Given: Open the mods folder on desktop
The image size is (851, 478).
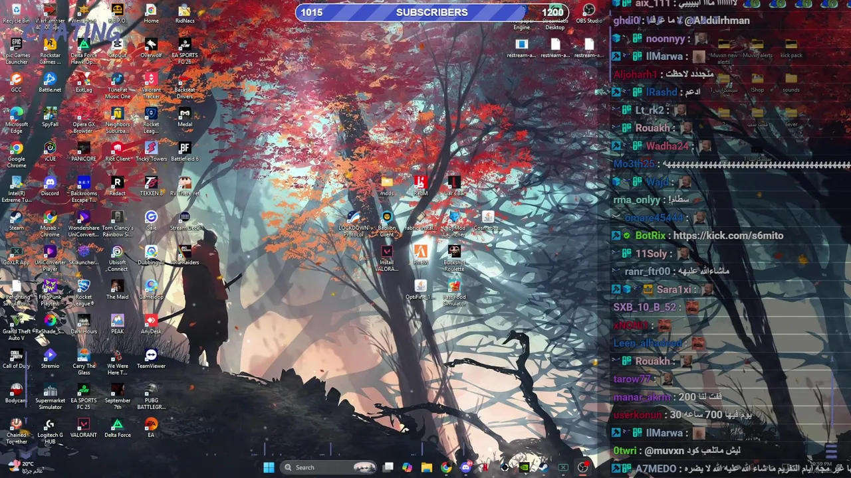Looking at the screenshot, I should [x=386, y=187].
